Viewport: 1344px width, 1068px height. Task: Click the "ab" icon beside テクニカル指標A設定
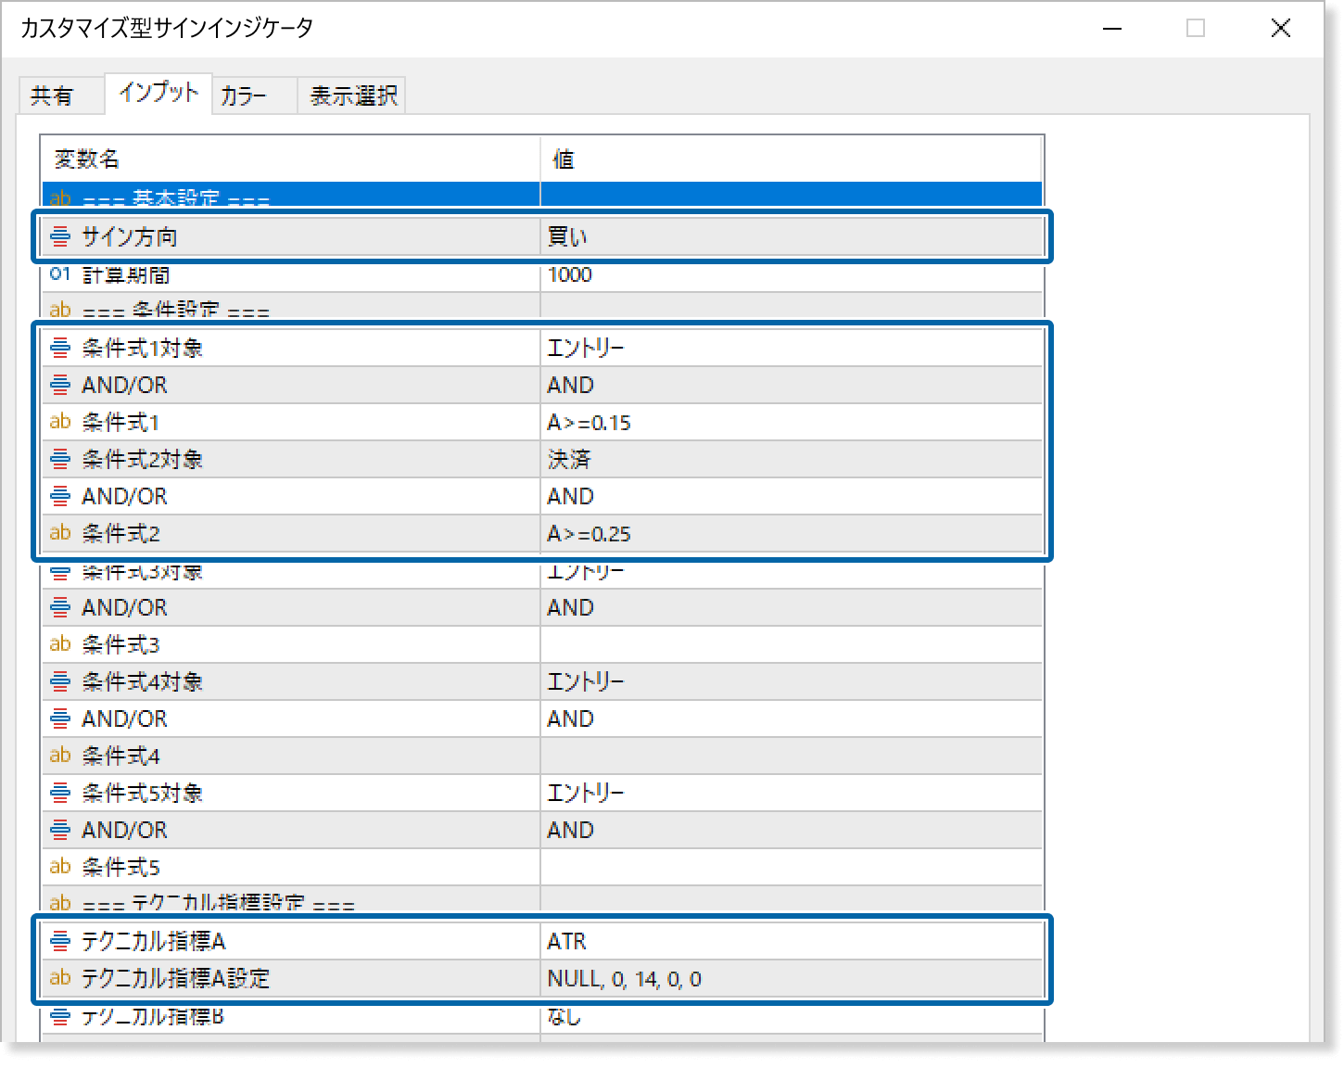(59, 978)
